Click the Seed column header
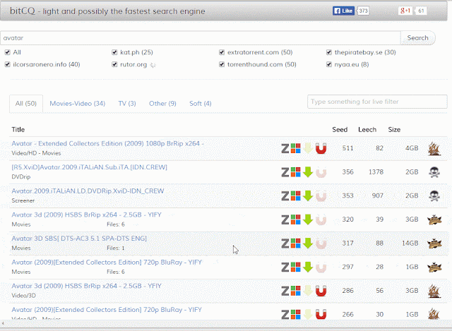The height and width of the screenshot is (331, 452). click(340, 130)
